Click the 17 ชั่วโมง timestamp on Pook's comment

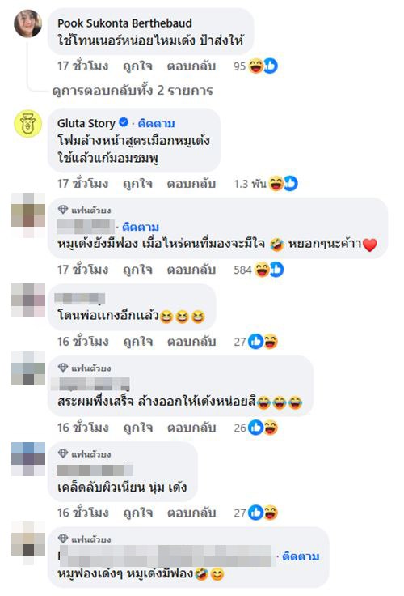[x=82, y=66]
